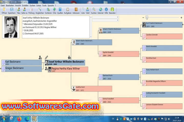Select Leonore Elisabeth Bremer box
Screen dimensions: 184x122
click(162, 106)
